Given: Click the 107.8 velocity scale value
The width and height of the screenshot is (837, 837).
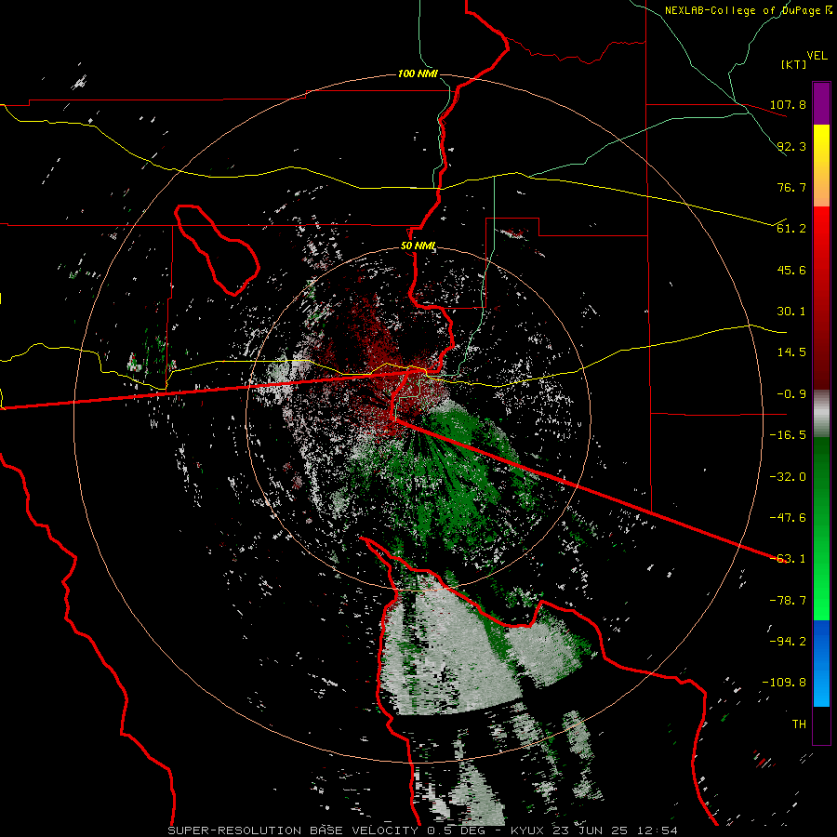Looking at the screenshot, I should 788,104.
